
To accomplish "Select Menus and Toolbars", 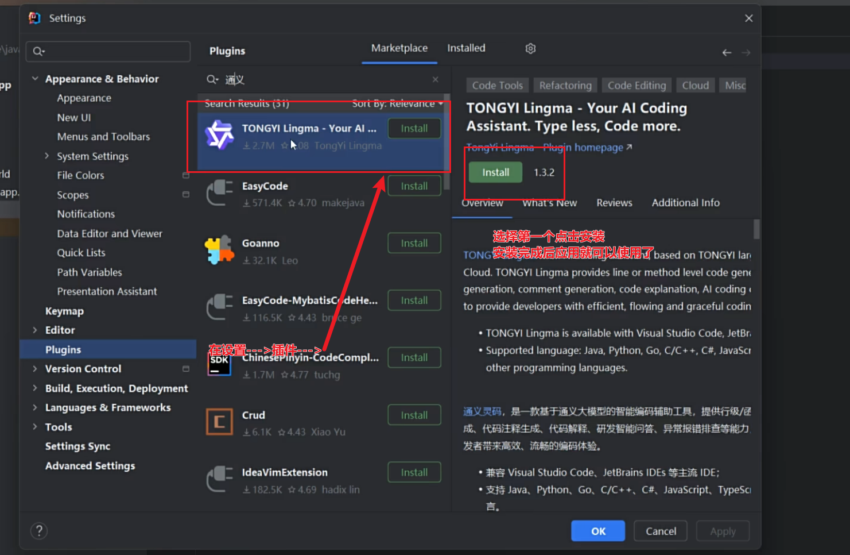I will 103,137.
